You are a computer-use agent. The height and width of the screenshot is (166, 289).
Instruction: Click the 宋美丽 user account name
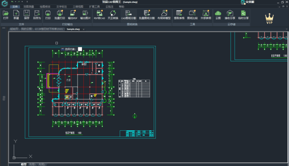[x=250, y=2]
